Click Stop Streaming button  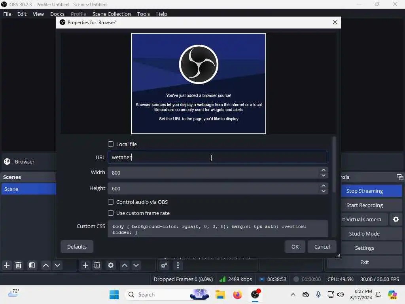(x=371, y=191)
